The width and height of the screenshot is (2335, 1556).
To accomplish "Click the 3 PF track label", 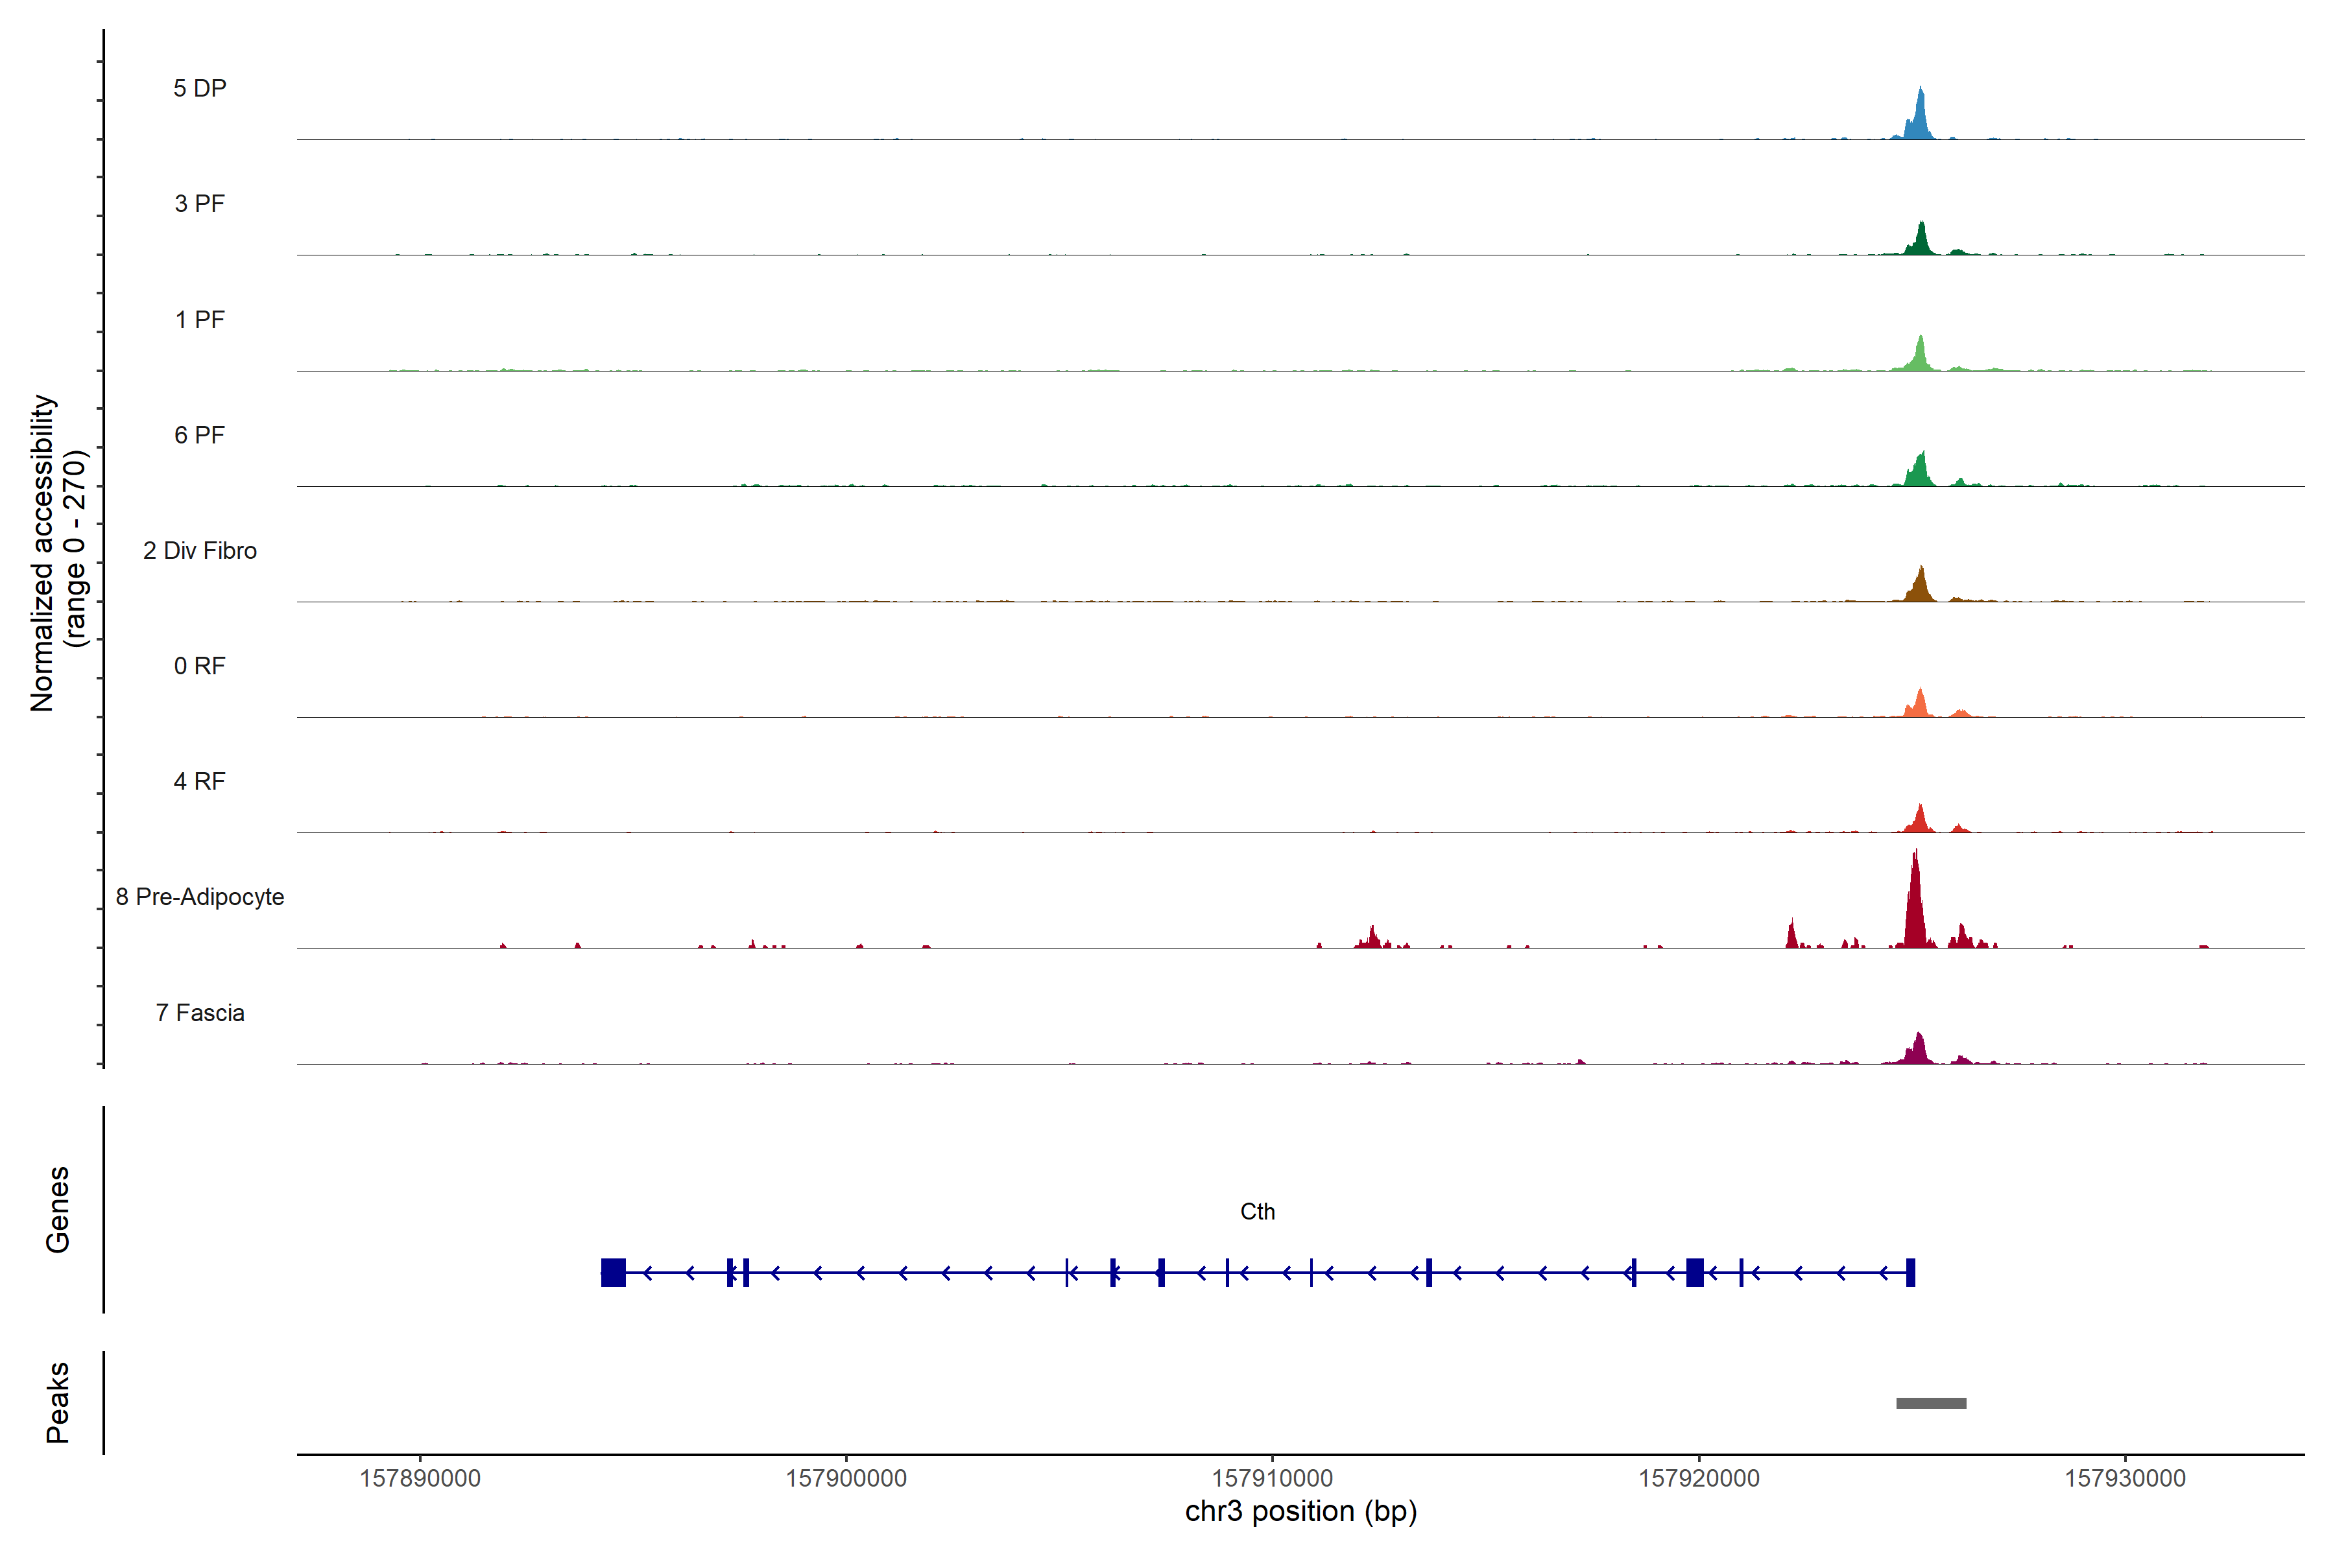I will point(200,204).
